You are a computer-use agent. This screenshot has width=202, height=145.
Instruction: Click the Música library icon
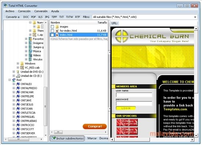click(x=30, y=51)
